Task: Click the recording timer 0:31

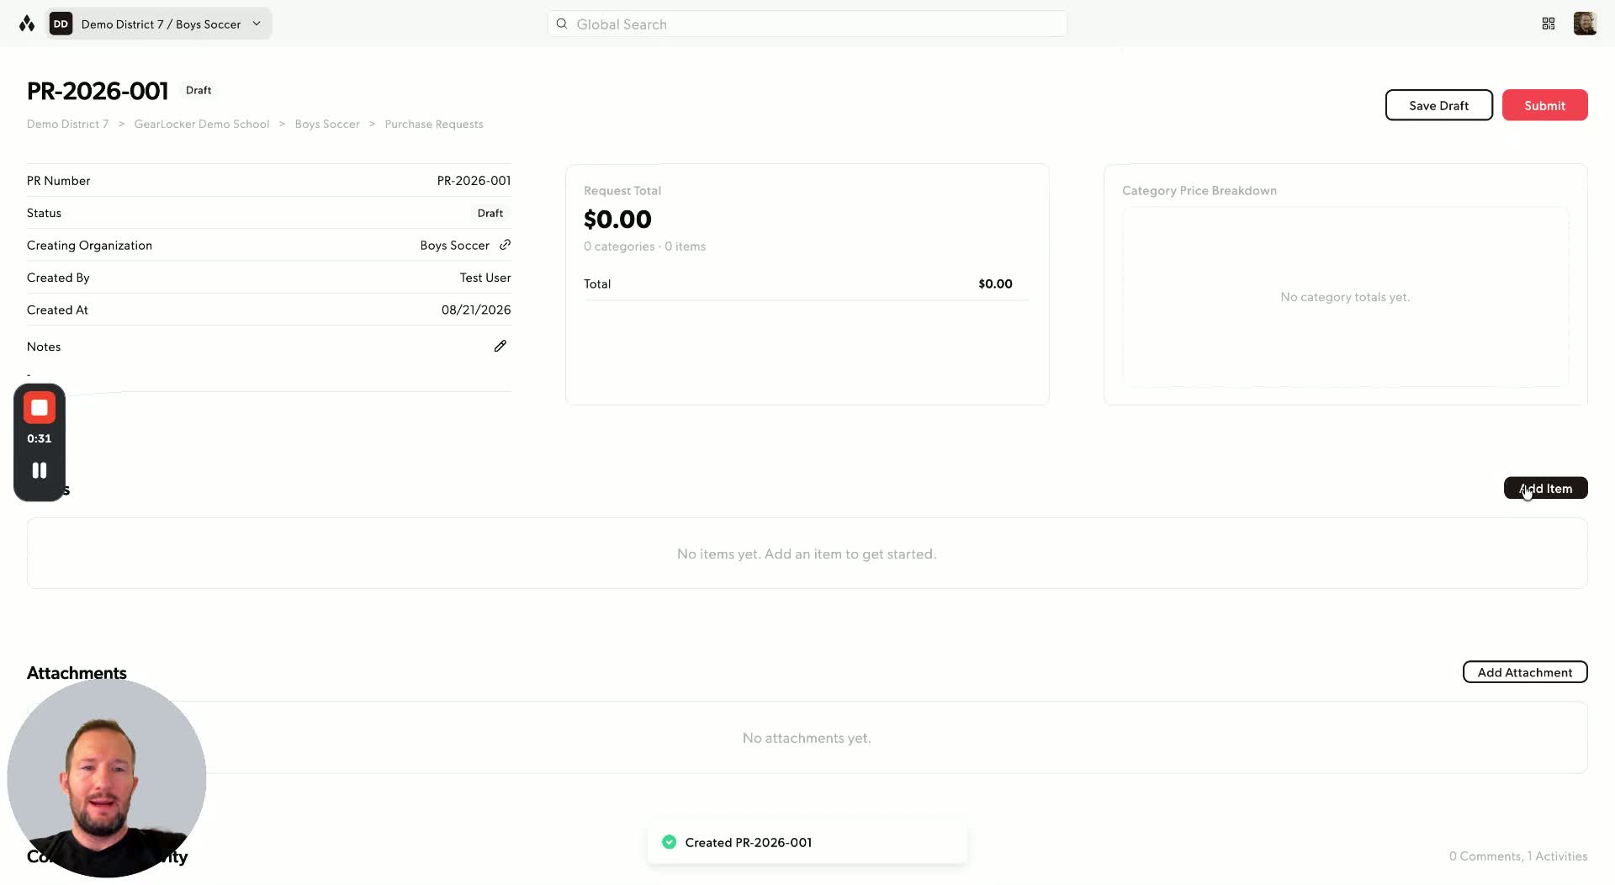Action: click(x=40, y=438)
